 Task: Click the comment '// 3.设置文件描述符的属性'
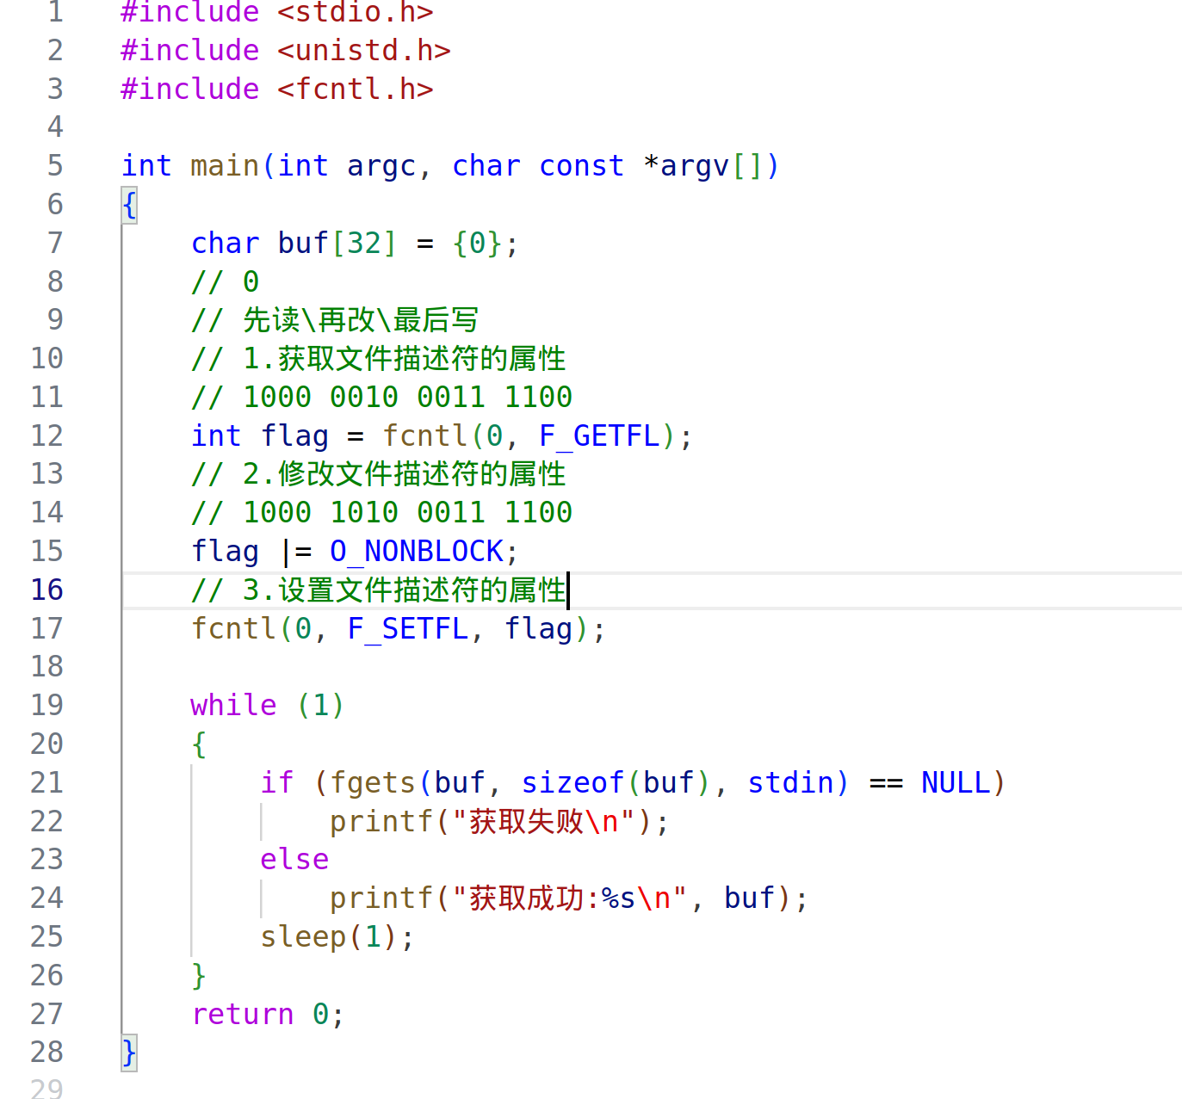[378, 590]
